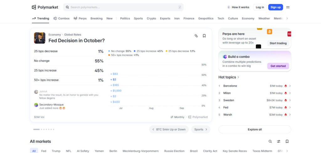Choose the 25 bps increase 45% outcome
Image resolution: width=321 pixels, height=153 pixels.
tap(69, 70)
